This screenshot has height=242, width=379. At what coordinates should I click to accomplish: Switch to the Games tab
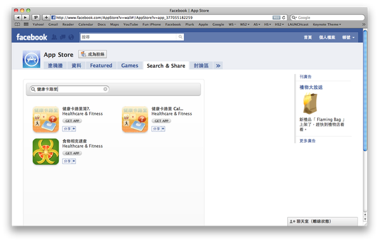tap(129, 66)
